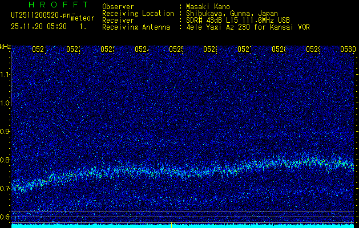Click the 0528 time axis label
The height and width of the screenshot is (228, 359).
[x=279, y=49]
